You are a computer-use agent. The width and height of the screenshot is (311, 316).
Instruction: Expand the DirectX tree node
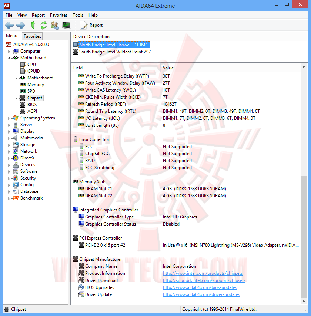[9, 158]
